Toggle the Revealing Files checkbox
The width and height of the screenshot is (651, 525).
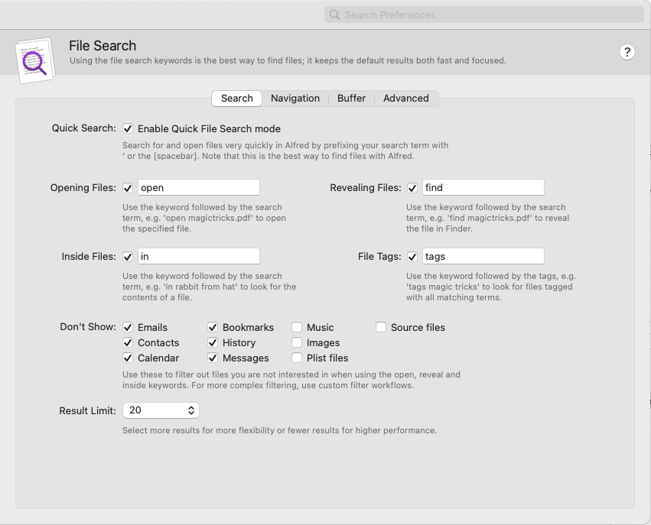412,188
